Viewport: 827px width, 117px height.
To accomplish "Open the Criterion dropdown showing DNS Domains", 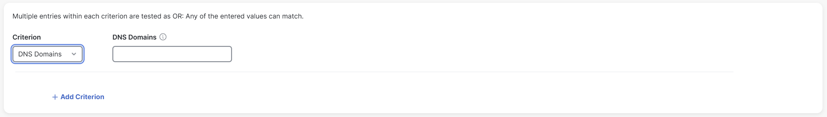I will point(48,54).
